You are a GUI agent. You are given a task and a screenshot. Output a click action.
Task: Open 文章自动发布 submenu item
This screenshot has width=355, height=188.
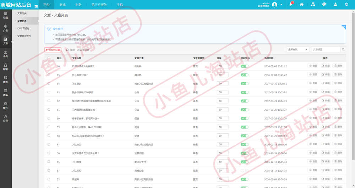(24, 36)
